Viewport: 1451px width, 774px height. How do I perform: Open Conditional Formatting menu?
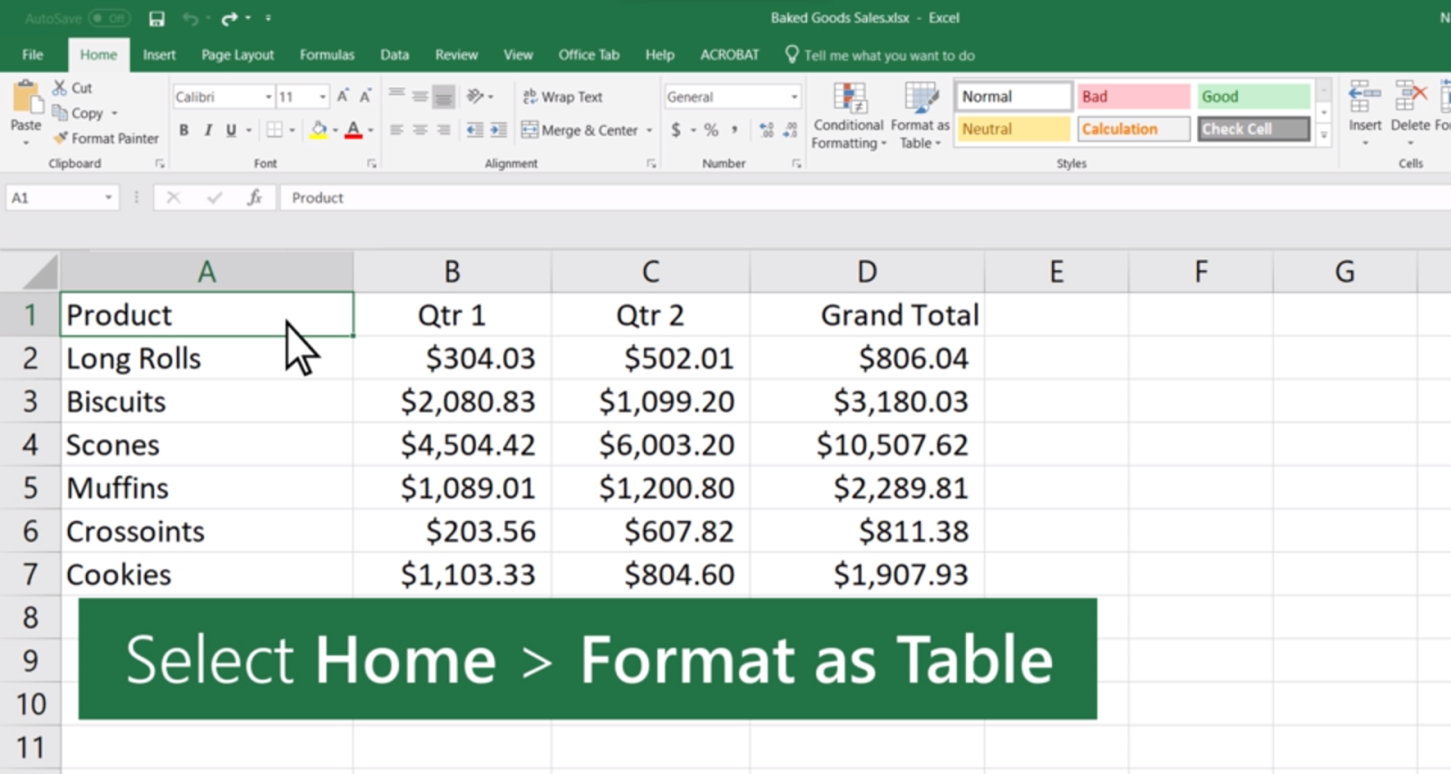click(848, 116)
